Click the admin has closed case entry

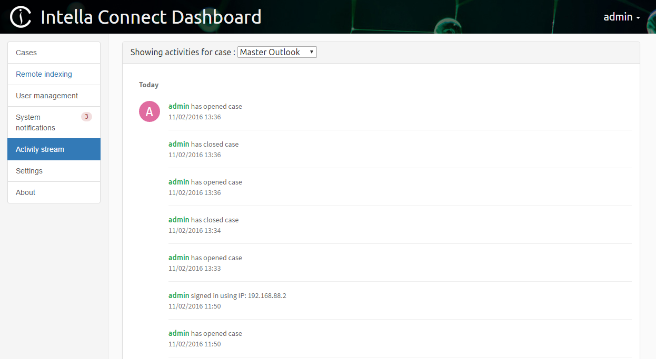[x=203, y=143]
